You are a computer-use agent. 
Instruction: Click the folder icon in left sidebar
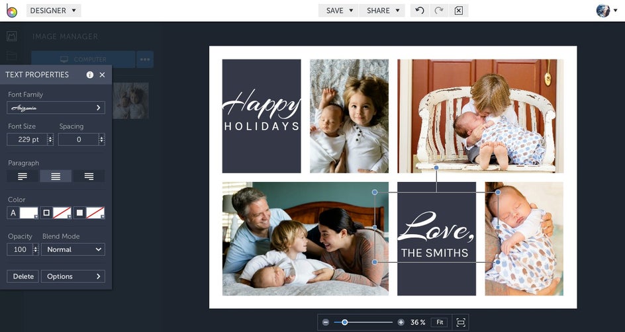11,56
